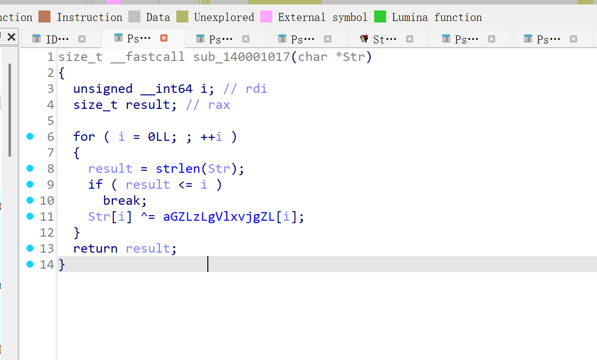Viewport: 597px width, 360px height.
Task: Close the active pseudocode tab with red X
Action: (x=164, y=38)
